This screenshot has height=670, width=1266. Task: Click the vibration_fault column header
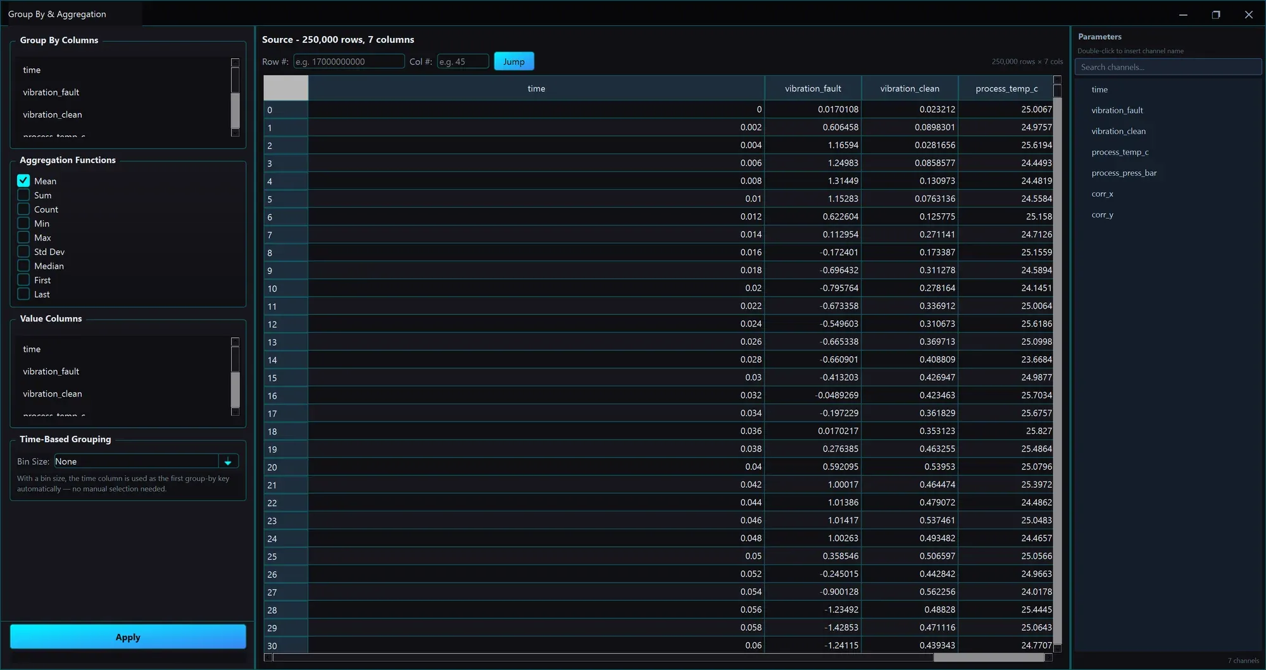(x=813, y=89)
